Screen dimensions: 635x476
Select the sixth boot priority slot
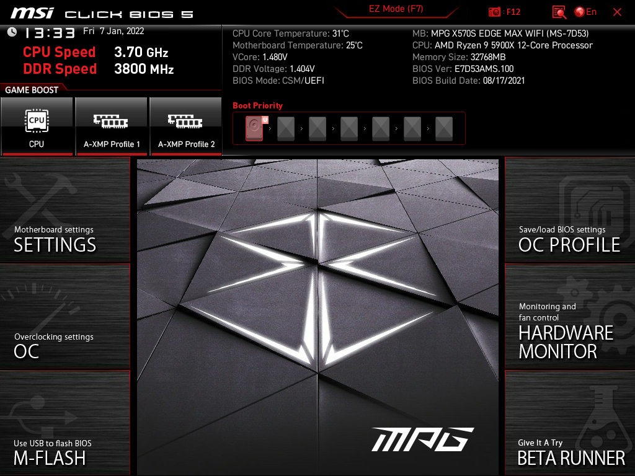412,129
